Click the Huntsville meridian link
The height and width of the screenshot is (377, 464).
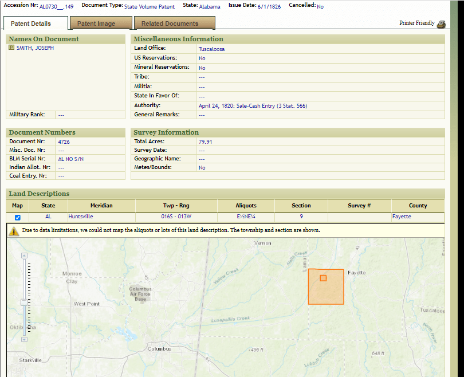click(x=80, y=217)
